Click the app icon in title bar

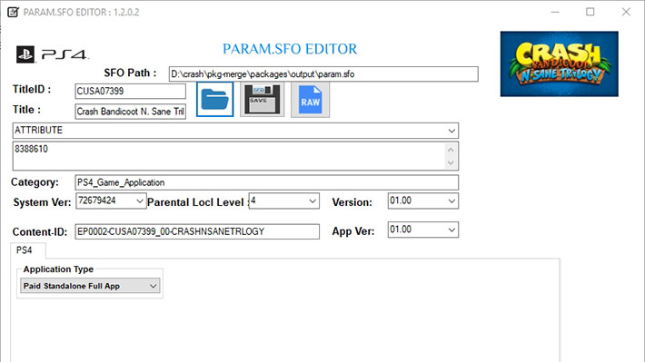click(13, 12)
